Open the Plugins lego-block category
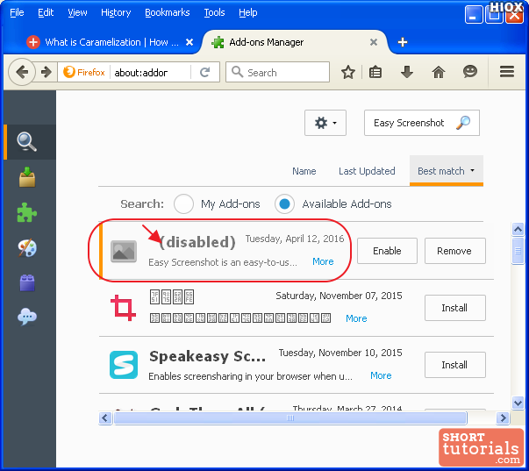Image resolution: width=529 pixels, height=471 pixels. click(27, 282)
